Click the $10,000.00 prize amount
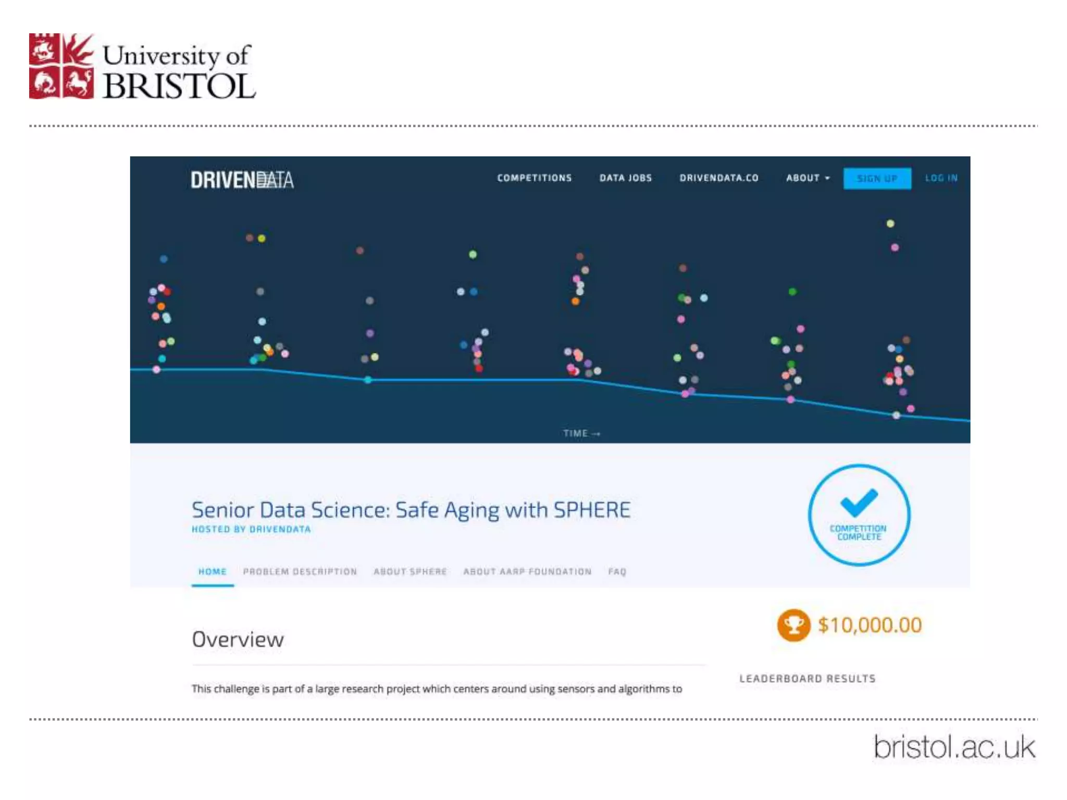 [x=870, y=625]
